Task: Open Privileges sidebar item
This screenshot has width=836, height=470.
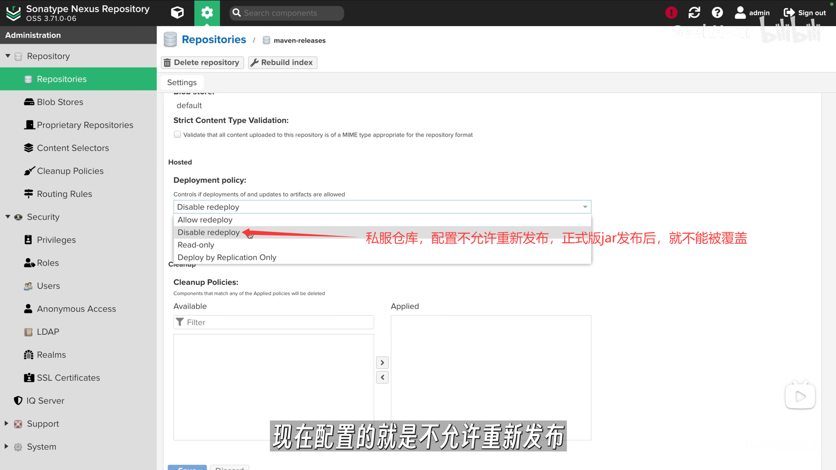Action: point(78,240)
